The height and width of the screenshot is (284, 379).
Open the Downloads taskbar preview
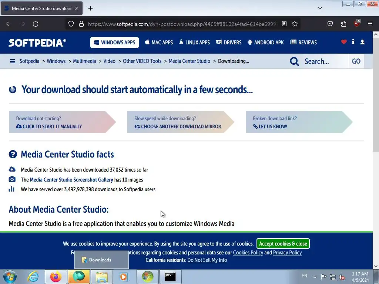(x=101, y=260)
